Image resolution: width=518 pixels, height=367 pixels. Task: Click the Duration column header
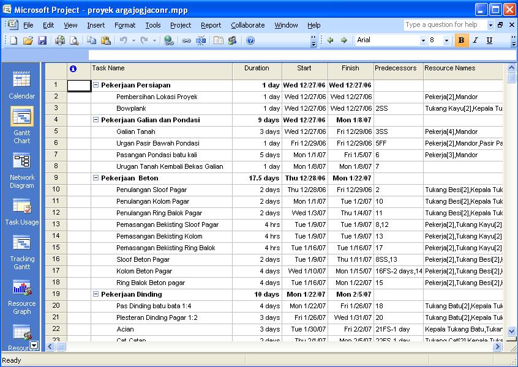pos(257,70)
